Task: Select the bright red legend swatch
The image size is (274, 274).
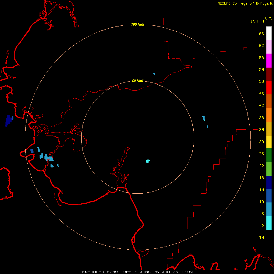Action: pos(269,88)
